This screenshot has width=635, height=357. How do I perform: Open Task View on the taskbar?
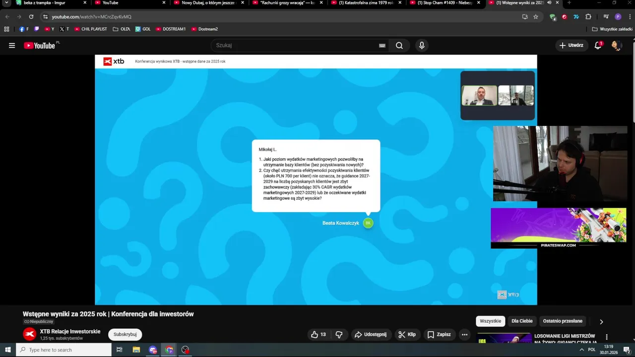(x=120, y=350)
